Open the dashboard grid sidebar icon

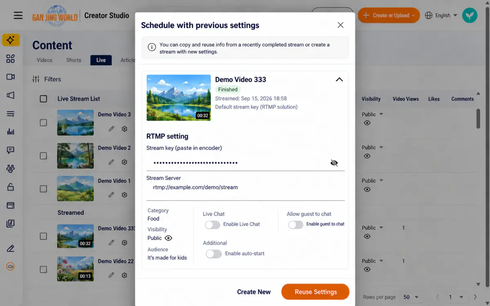point(11,59)
